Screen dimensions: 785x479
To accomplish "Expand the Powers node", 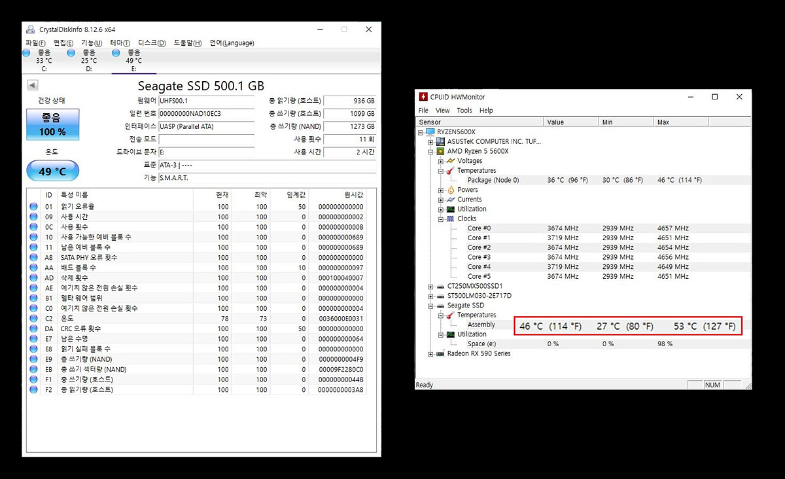I will (441, 190).
